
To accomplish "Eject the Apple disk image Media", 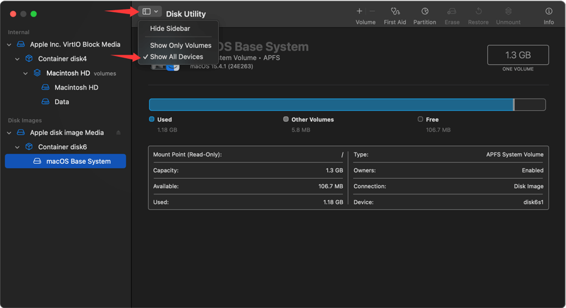I will point(118,133).
